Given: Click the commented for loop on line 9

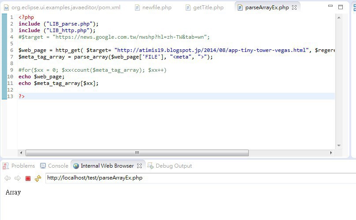Looking at the screenshot, I should pyautogui.click(x=92, y=70).
